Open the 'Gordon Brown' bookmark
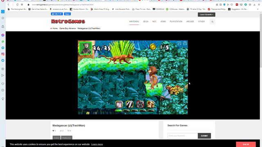Screen dimensions: 262x147 pos(79,9)
